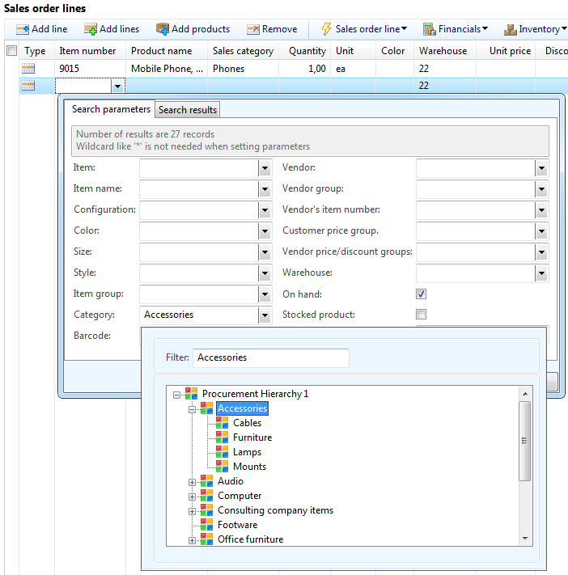This screenshot has height=575, width=568.
Task: Click the Consulting company items icon
Action: click(x=206, y=510)
